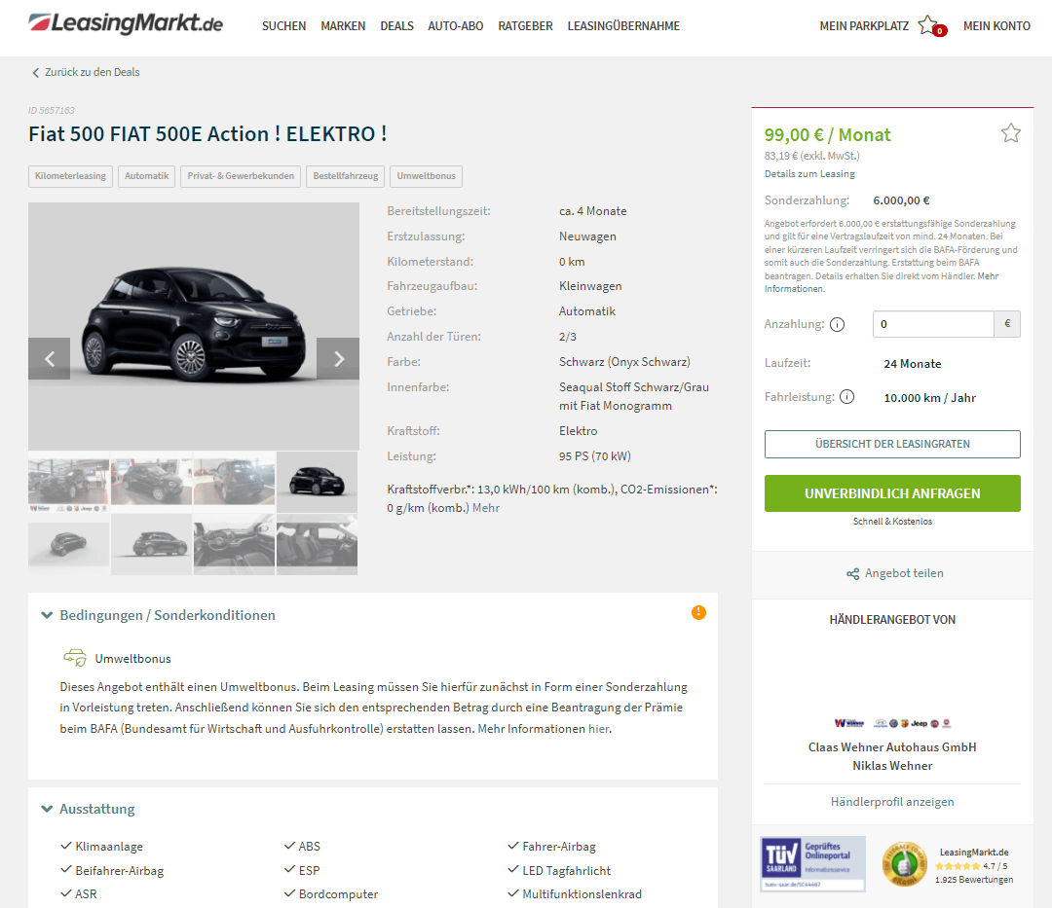Open the RATGEBER menu
This screenshot has width=1052, height=908.
525,26
